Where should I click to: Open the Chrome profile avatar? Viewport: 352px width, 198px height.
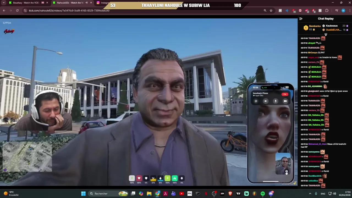tap(343, 10)
